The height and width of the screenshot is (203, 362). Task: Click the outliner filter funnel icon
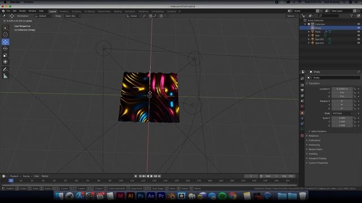(x=352, y=16)
